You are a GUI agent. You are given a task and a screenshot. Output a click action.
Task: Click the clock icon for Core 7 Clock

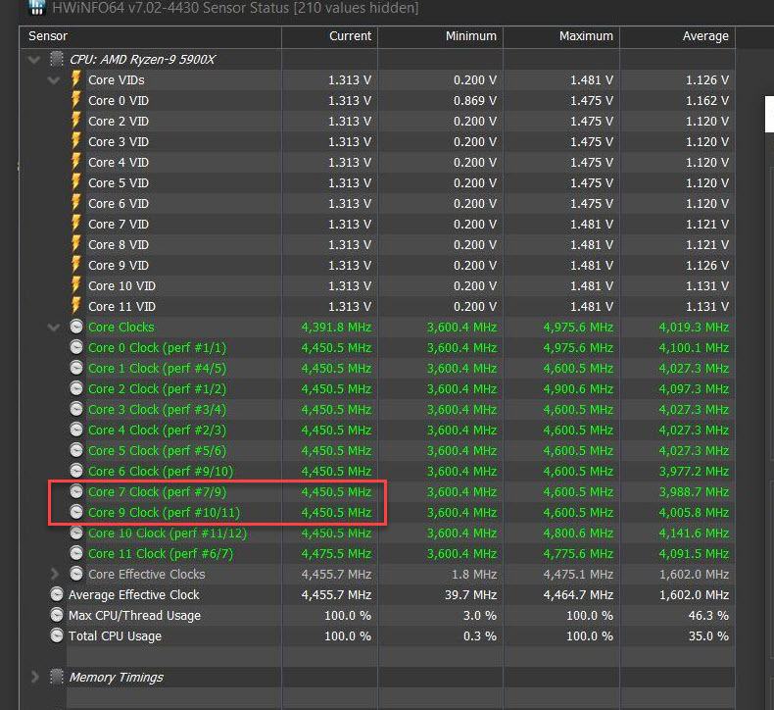click(76, 491)
